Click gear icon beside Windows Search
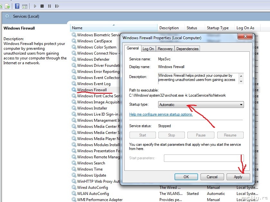The width and height of the screenshot is (270, 202). (74, 163)
